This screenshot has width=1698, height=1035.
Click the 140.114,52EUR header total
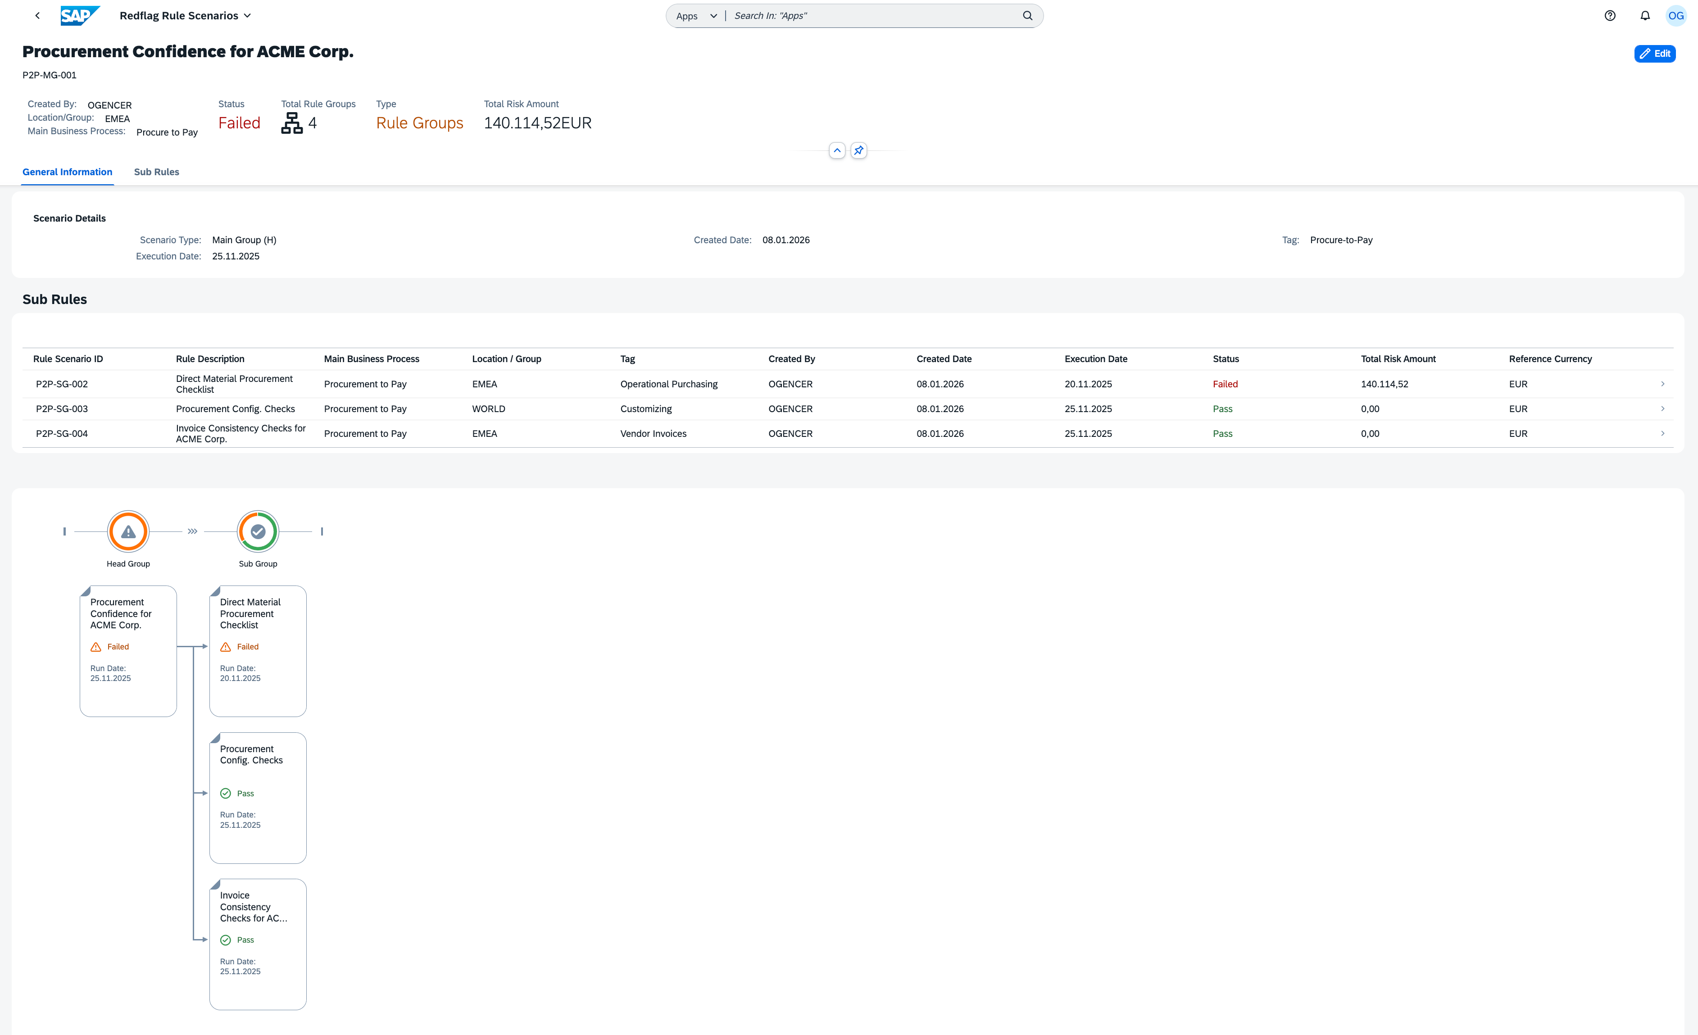tap(537, 123)
